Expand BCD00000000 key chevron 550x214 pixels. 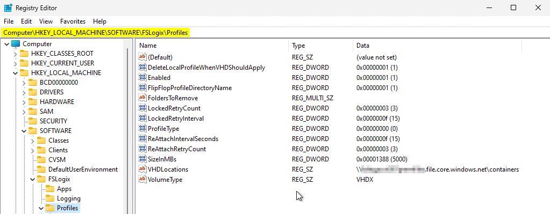pos(24,83)
